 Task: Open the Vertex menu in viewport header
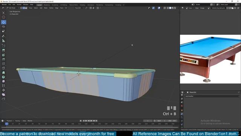point(51,8)
